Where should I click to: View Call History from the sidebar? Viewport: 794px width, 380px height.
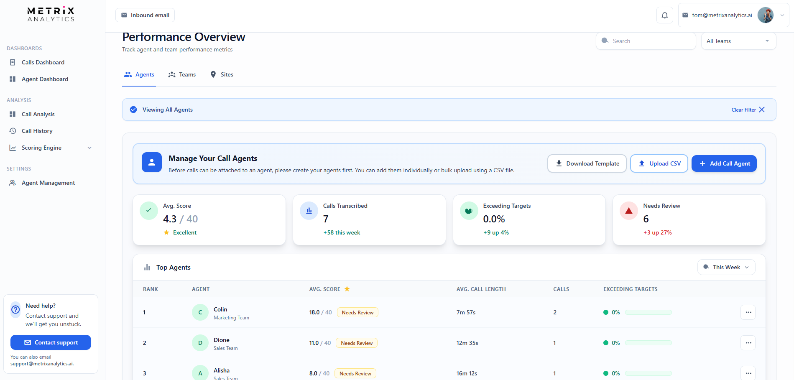37,130
